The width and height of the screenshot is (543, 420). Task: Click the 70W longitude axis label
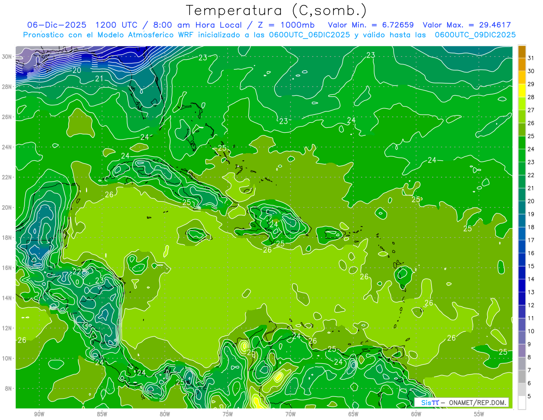[291, 414]
